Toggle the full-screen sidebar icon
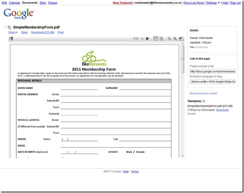 [181, 39]
